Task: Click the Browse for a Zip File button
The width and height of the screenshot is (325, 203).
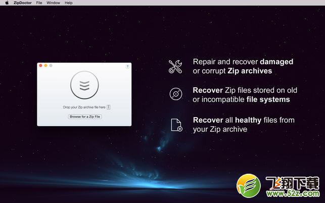Action: click(x=85, y=117)
